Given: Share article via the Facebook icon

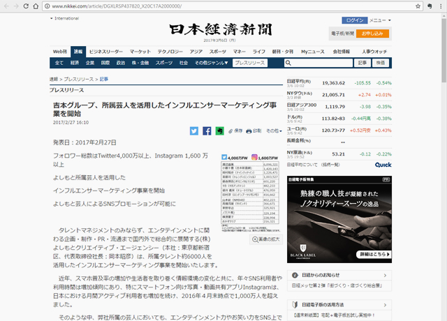Looking at the screenshot, I should [207, 130].
